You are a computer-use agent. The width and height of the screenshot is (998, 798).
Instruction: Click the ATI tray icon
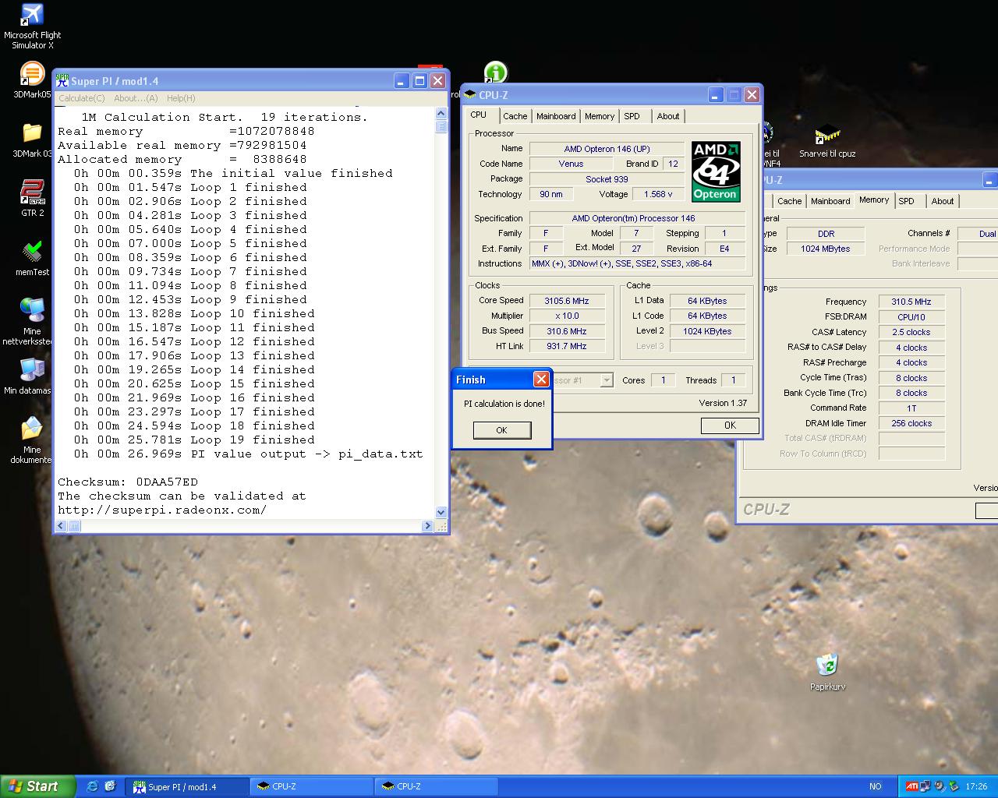911,786
